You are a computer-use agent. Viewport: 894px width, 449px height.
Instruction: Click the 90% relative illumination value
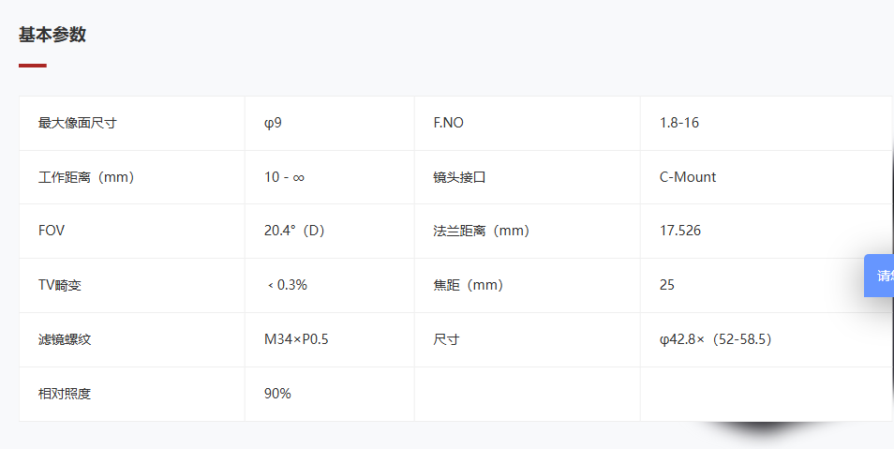277,393
